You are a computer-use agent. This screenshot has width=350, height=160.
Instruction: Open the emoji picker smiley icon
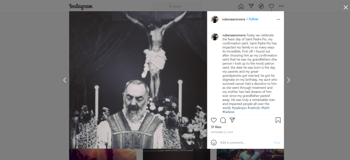point(214,143)
